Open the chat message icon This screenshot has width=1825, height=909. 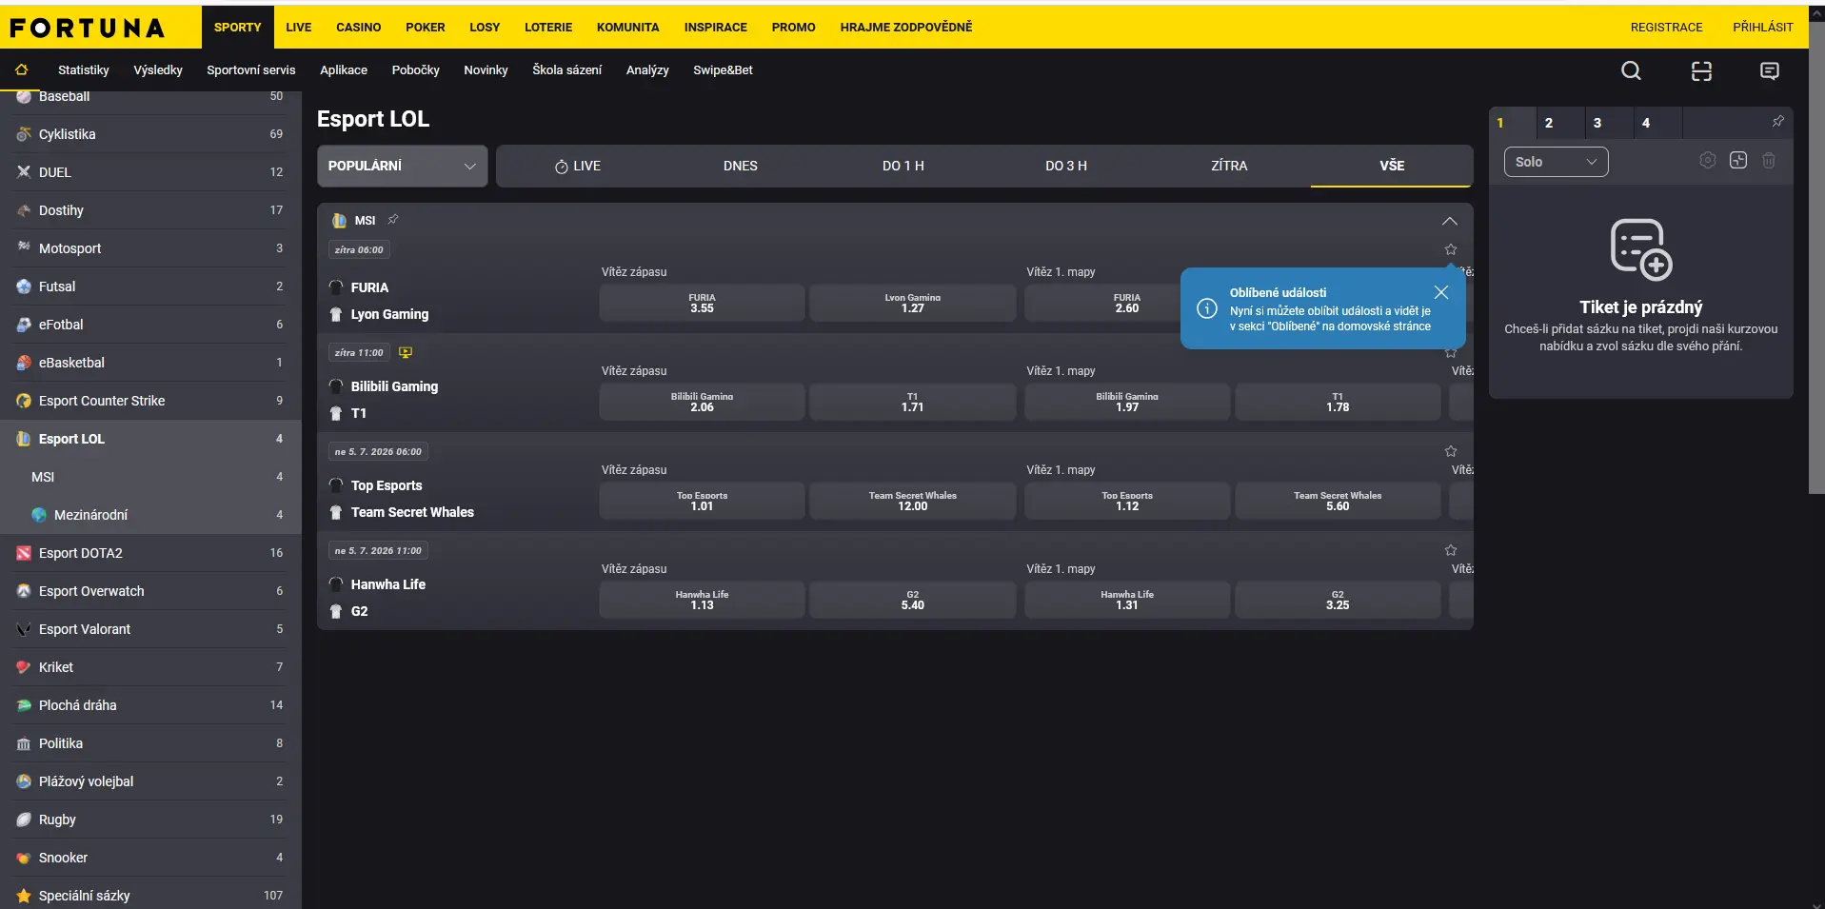point(1770,70)
